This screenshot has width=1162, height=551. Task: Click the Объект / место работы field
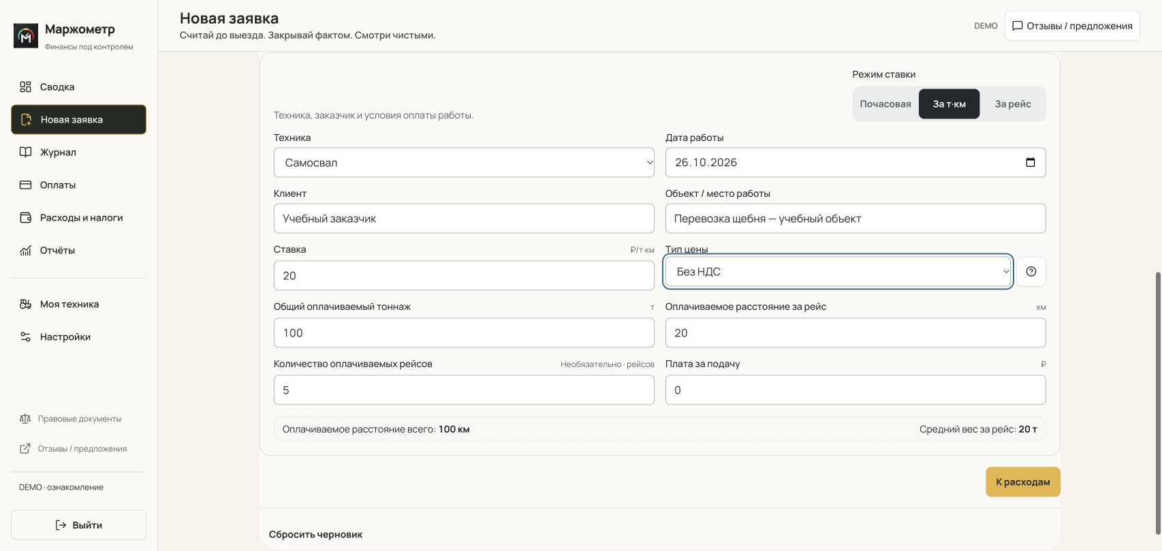tap(855, 219)
